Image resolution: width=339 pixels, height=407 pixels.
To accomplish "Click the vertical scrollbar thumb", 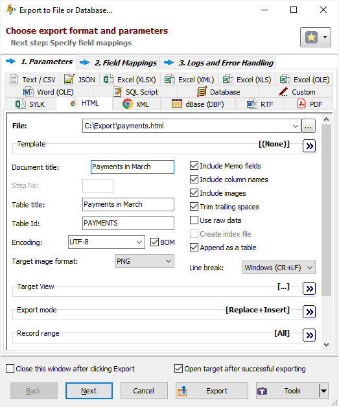I will pos(326,210).
